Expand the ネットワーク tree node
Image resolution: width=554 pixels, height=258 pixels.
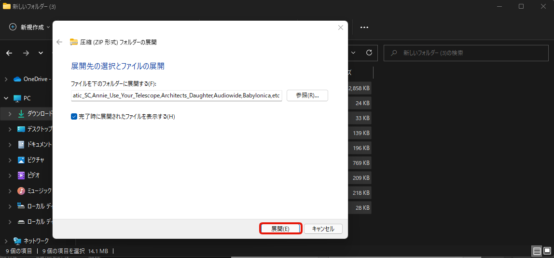tap(6, 241)
